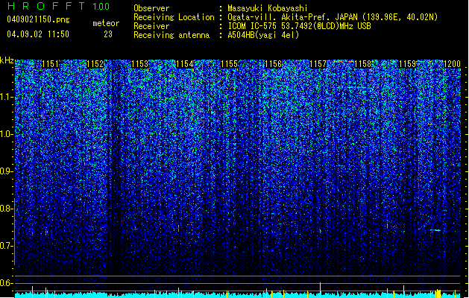
Task: Click the Observer label
Action: click(151, 8)
